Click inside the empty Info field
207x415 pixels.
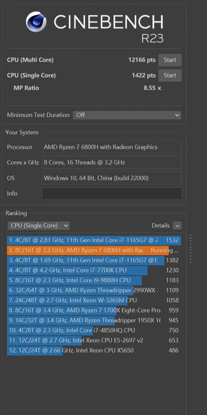click(112, 193)
